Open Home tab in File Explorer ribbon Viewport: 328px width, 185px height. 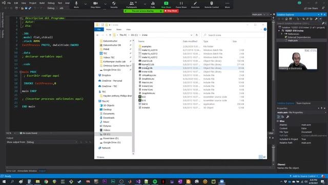(109, 30)
